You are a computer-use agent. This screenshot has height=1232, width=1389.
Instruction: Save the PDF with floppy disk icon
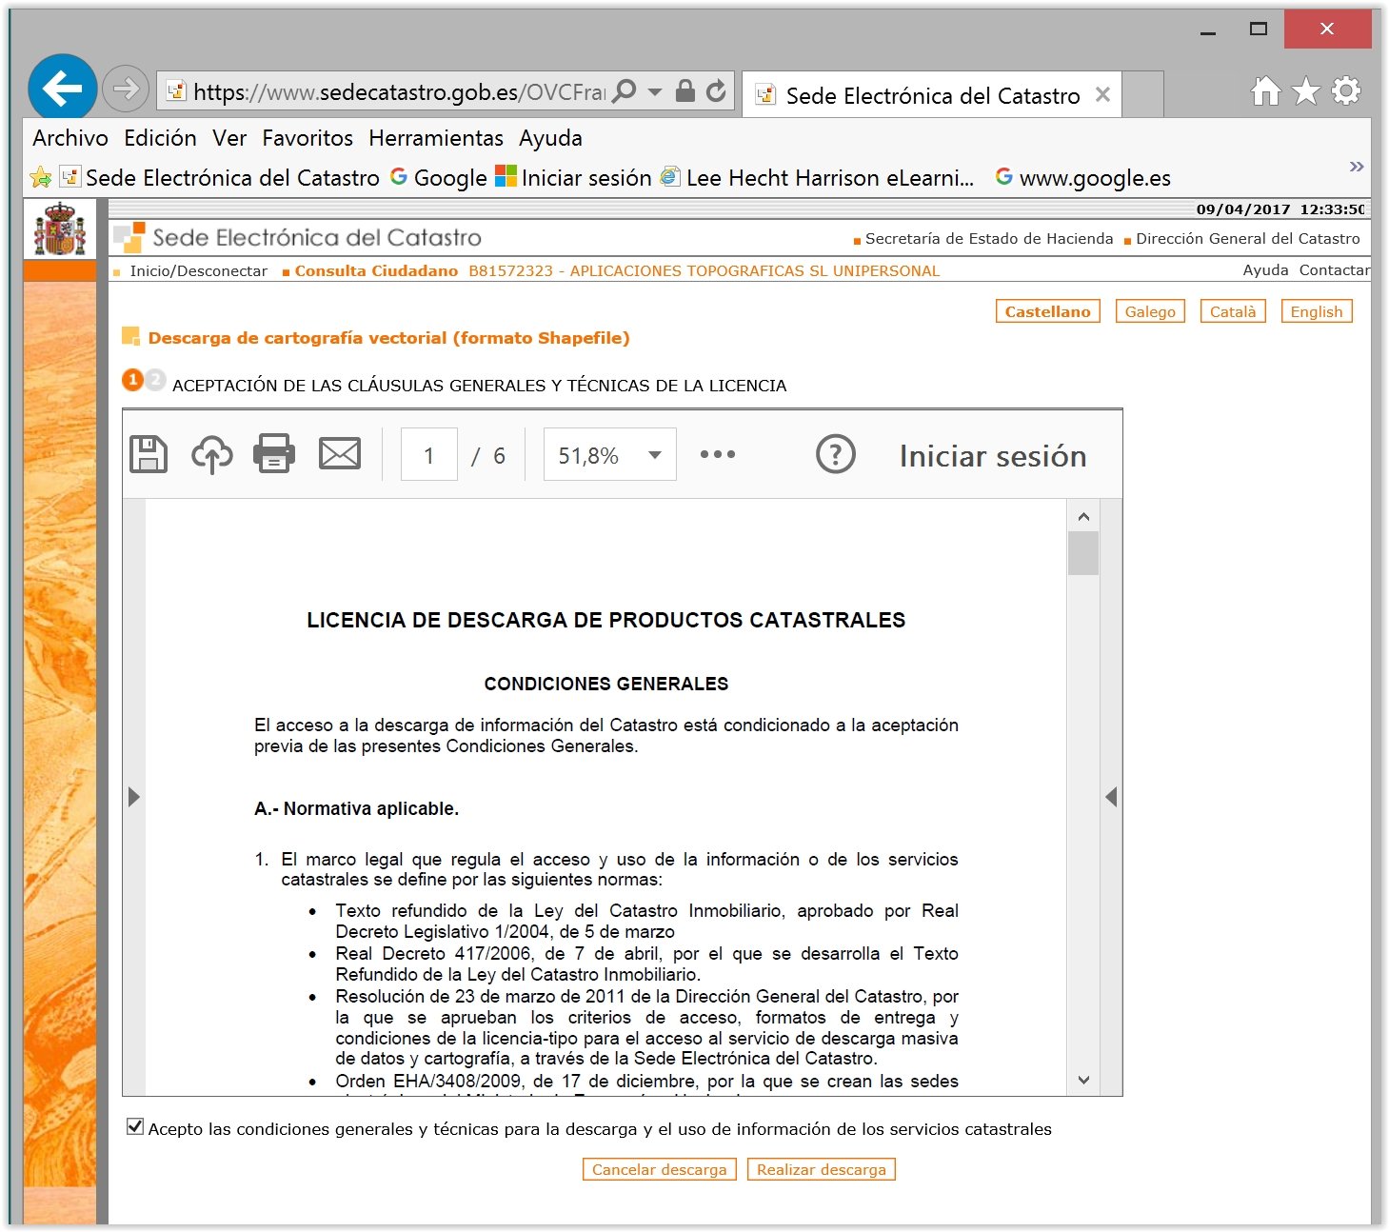149,454
